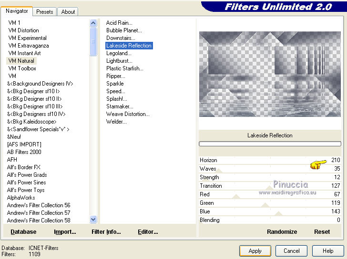Select AlphaWorks category
The height and width of the screenshot is (259, 347).
tap(21, 198)
